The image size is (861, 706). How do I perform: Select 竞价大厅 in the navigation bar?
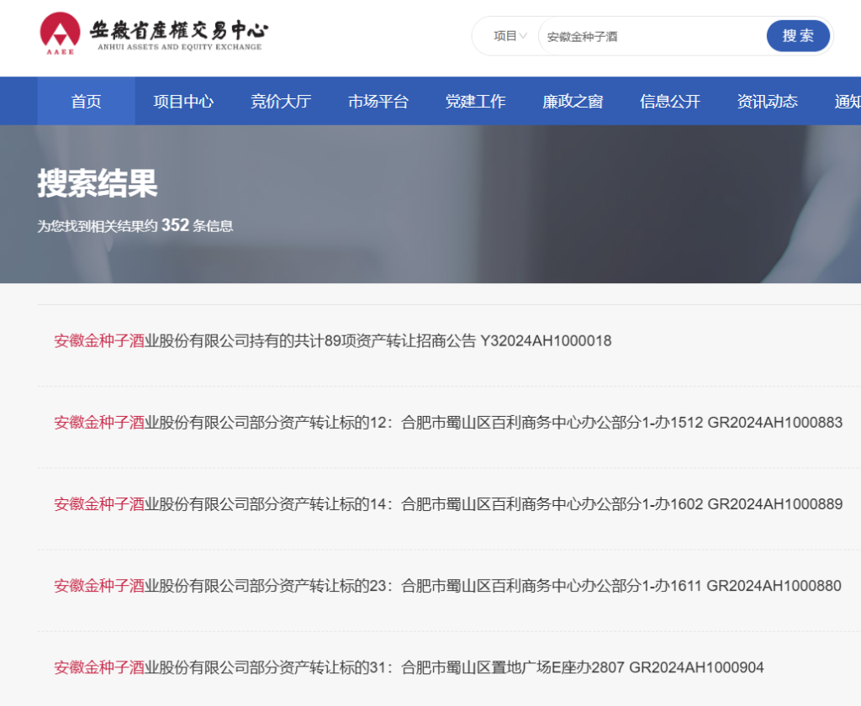click(281, 101)
